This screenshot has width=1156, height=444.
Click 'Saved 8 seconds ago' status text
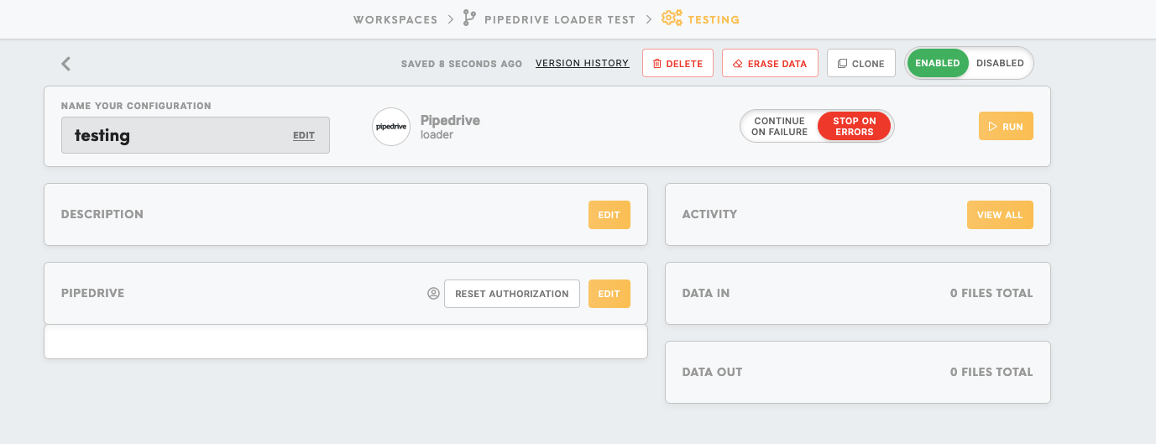[x=462, y=64]
